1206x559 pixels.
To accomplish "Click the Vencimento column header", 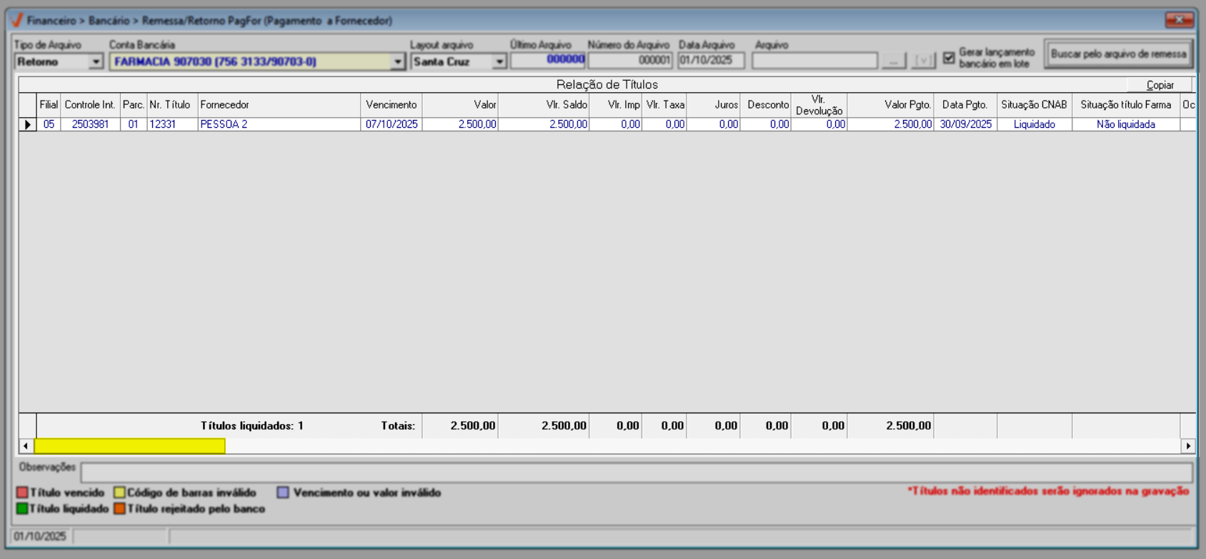I will pyautogui.click(x=391, y=105).
